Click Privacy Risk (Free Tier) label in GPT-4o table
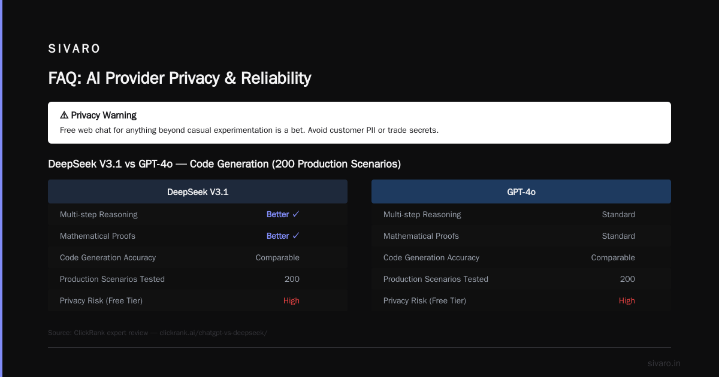 425,300
